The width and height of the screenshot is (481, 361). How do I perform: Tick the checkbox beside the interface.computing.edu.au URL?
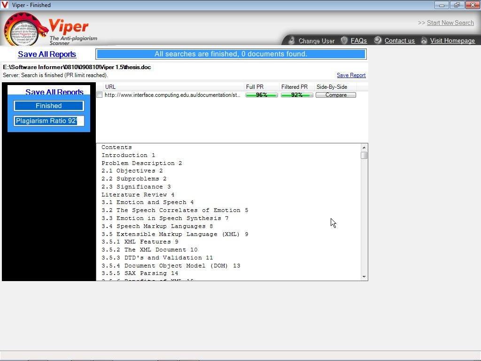[99, 95]
